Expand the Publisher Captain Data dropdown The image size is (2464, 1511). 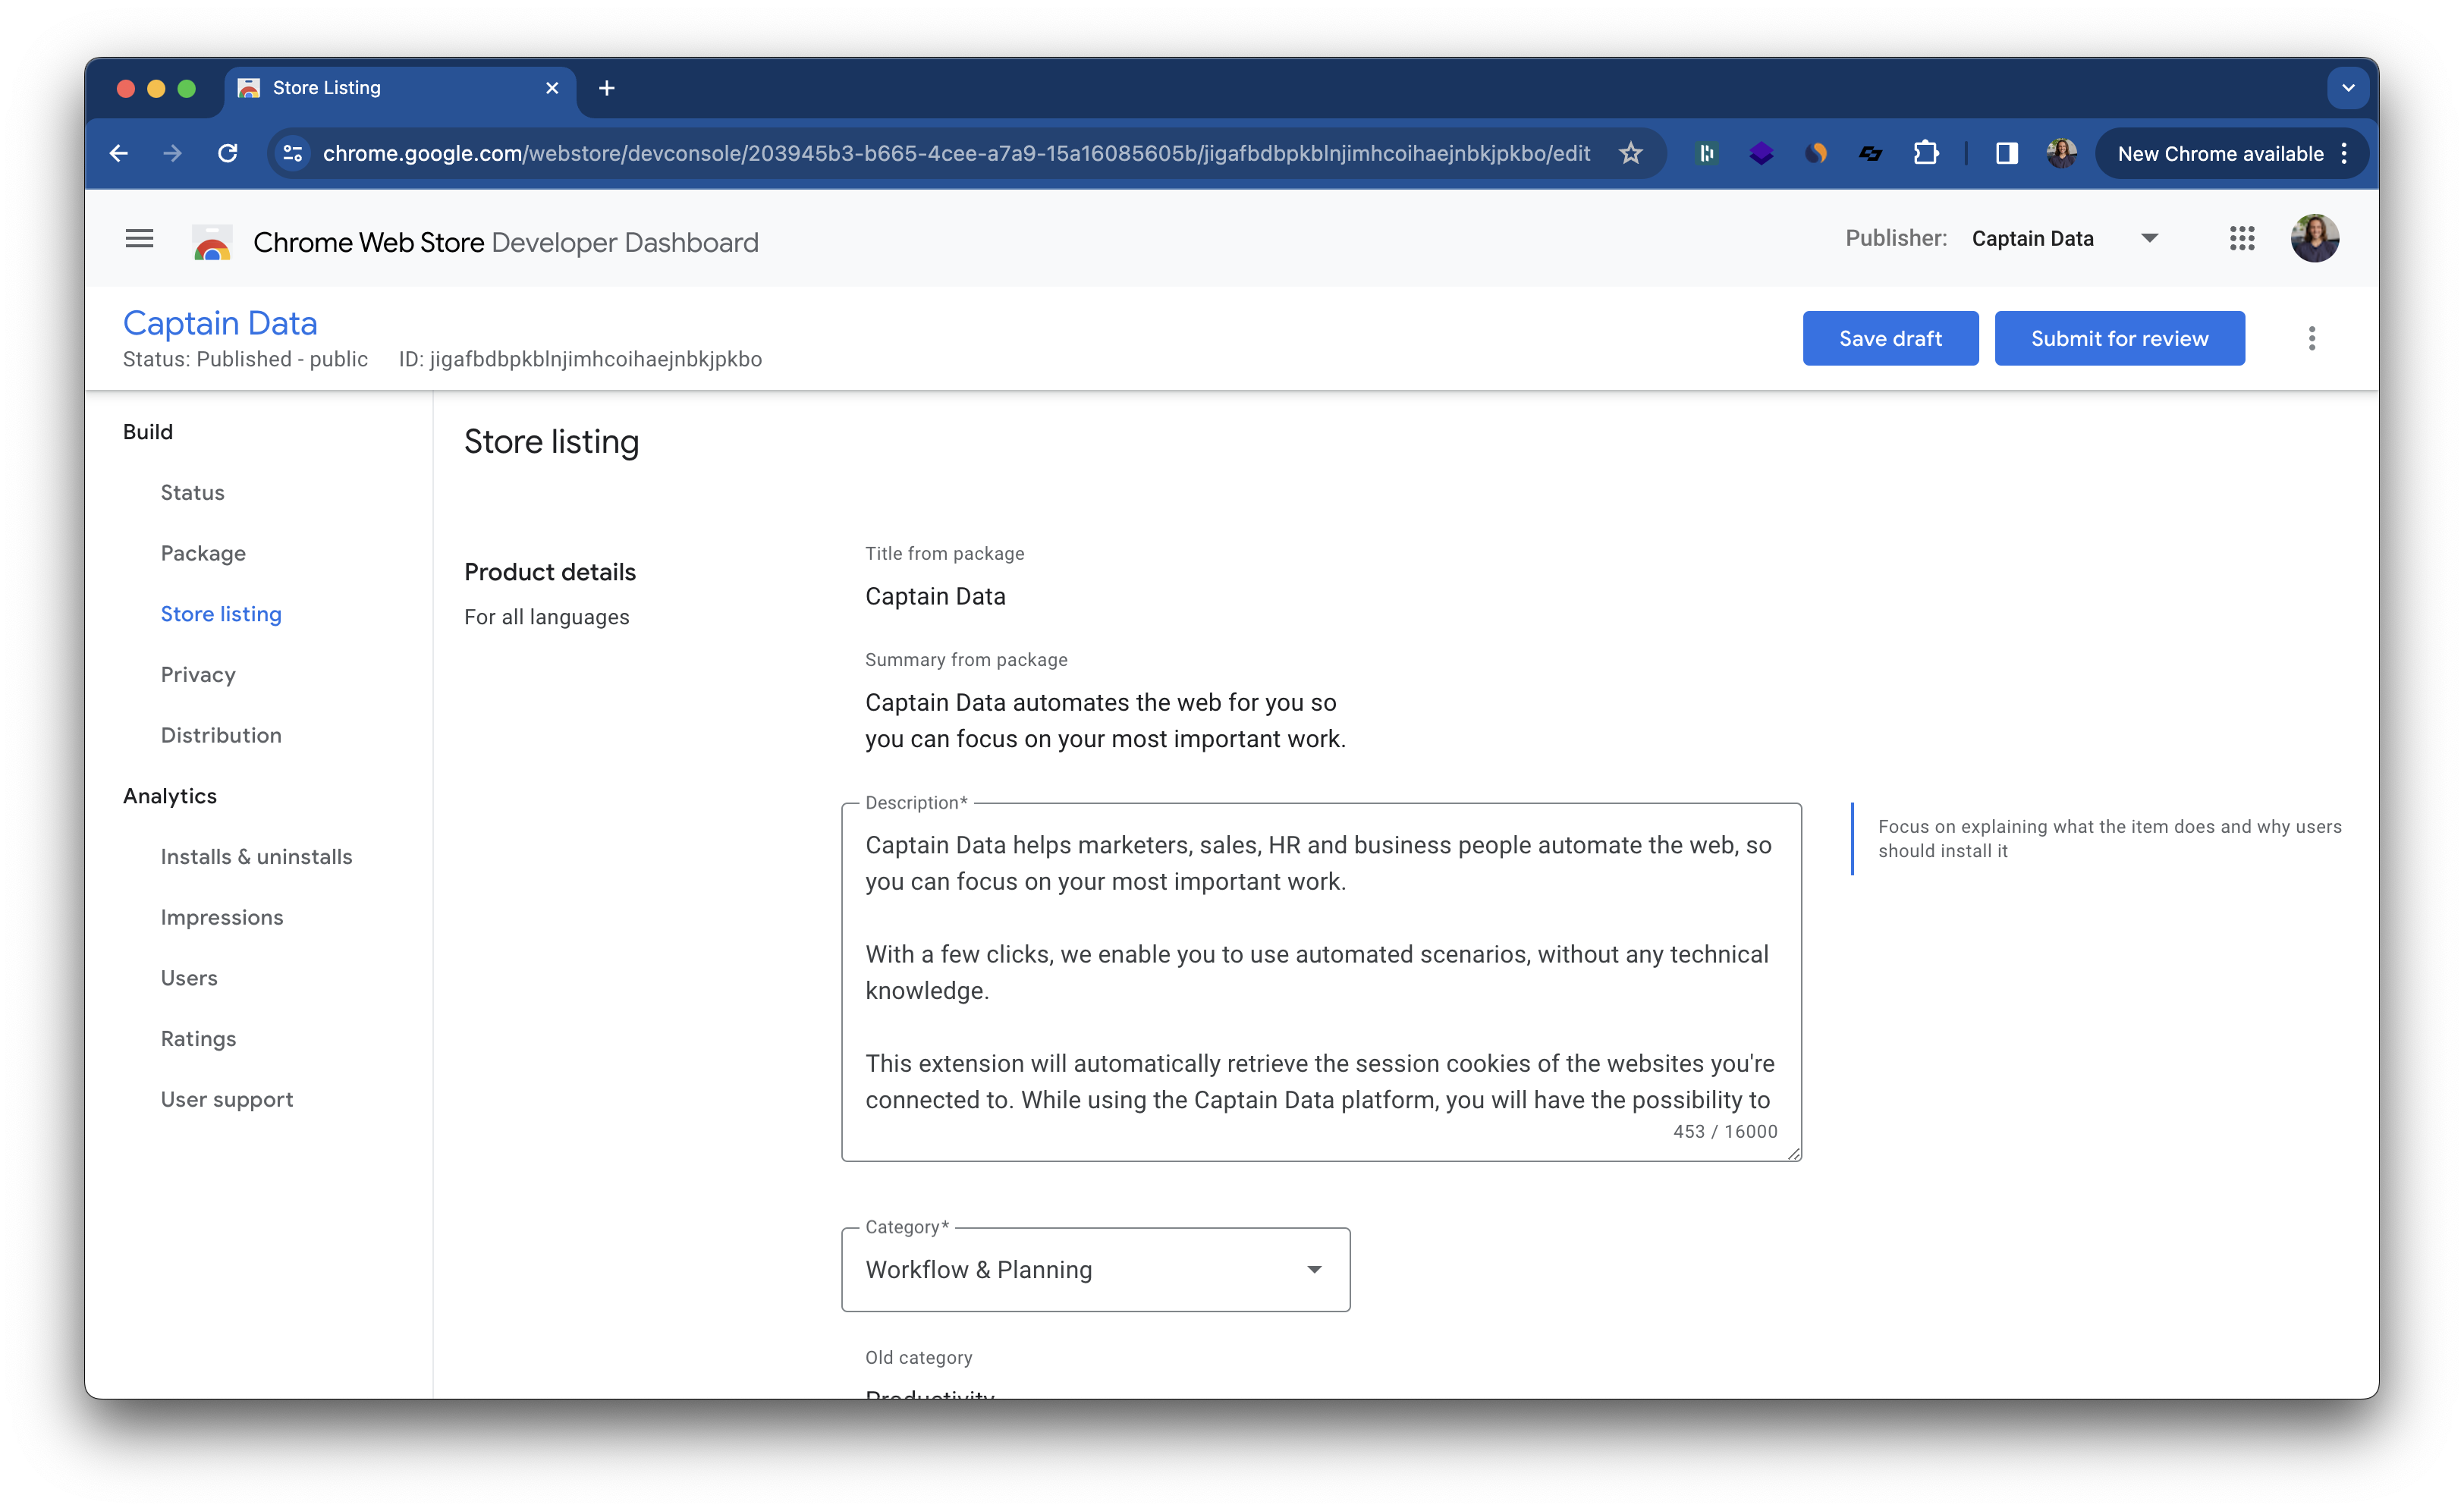coord(2149,239)
